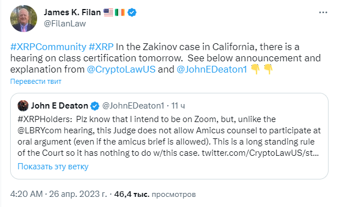Click the 4:20 AM 26 апр. 2023 timestamp
Image resolution: width=337 pixels, height=207 pixels.
coord(59,194)
